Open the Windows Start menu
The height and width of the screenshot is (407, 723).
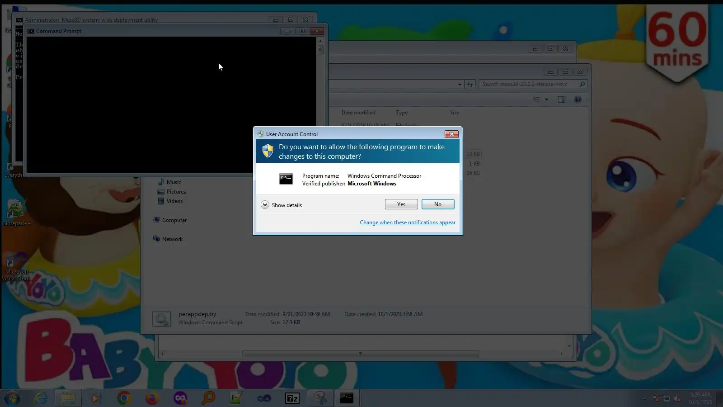[x=12, y=398]
